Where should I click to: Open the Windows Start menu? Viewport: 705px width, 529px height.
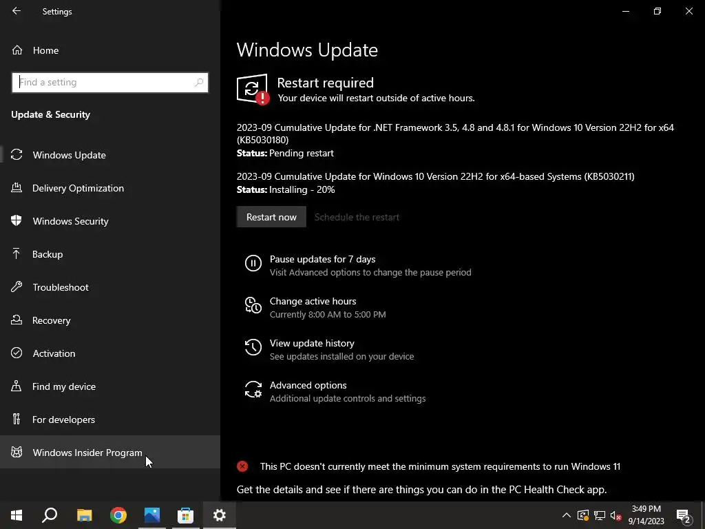(17, 515)
